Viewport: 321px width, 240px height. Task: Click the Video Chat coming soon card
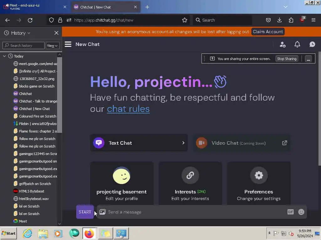pyautogui.click(x=242, y=143)
